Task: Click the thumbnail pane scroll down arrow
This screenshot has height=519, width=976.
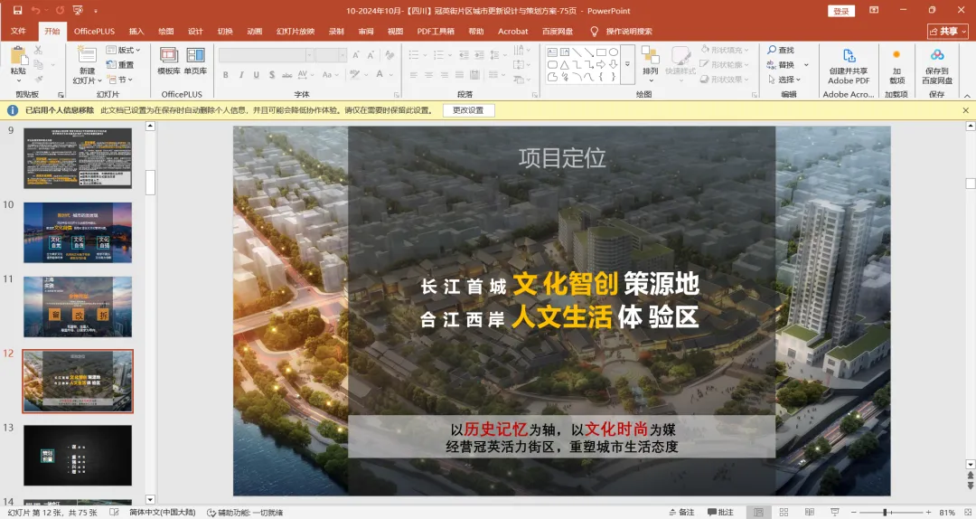Action: 150,500
